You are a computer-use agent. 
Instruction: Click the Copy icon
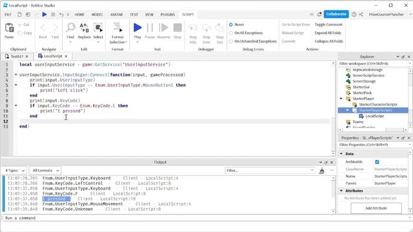[x=20, y=33]
